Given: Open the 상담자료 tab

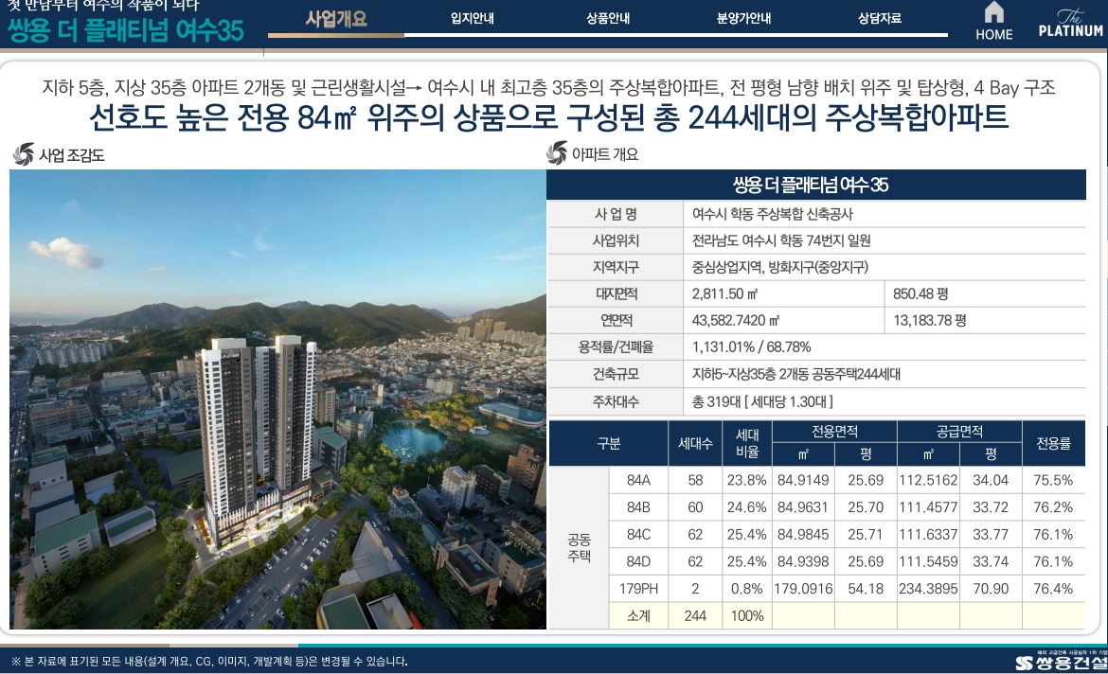Looking at the screenshot, I should (879, 18).
